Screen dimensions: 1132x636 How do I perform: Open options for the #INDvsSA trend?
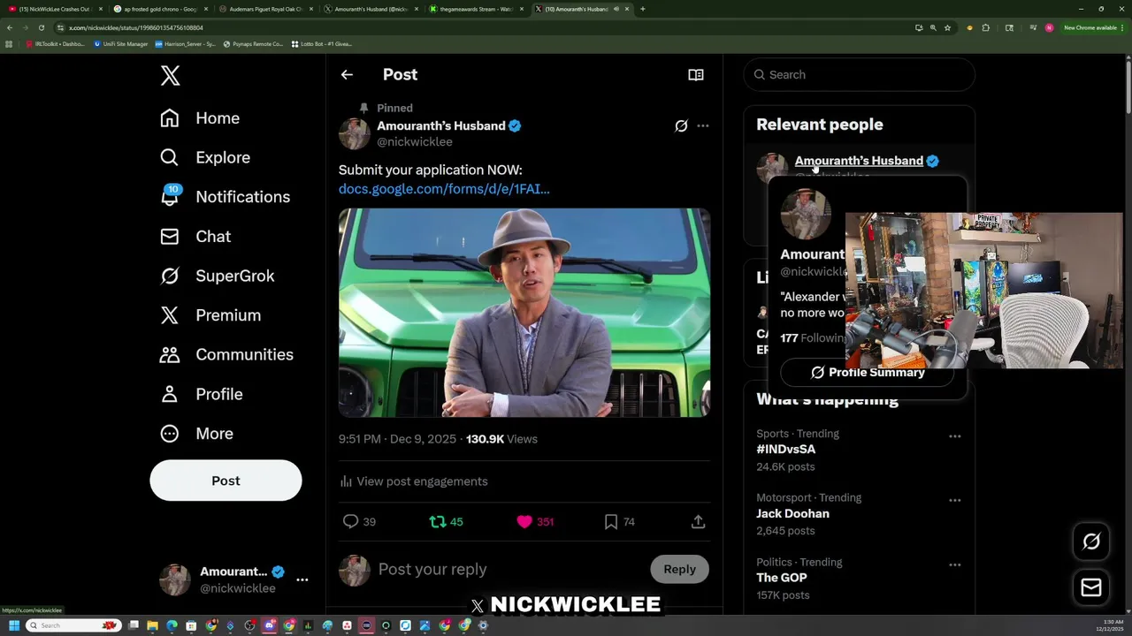pyautogui.click(x=955, y=436)
